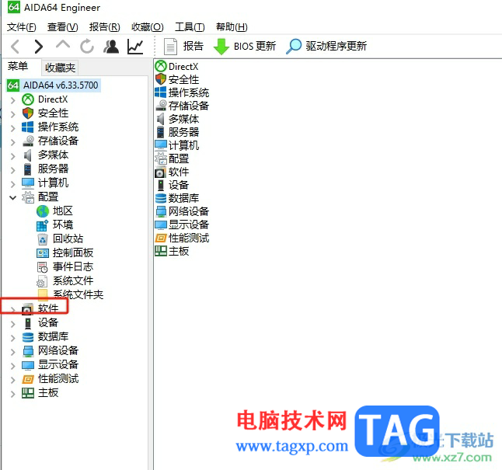Select 事件日志 icon in tree
Screen dimensions: 502x470
point(43,267)
